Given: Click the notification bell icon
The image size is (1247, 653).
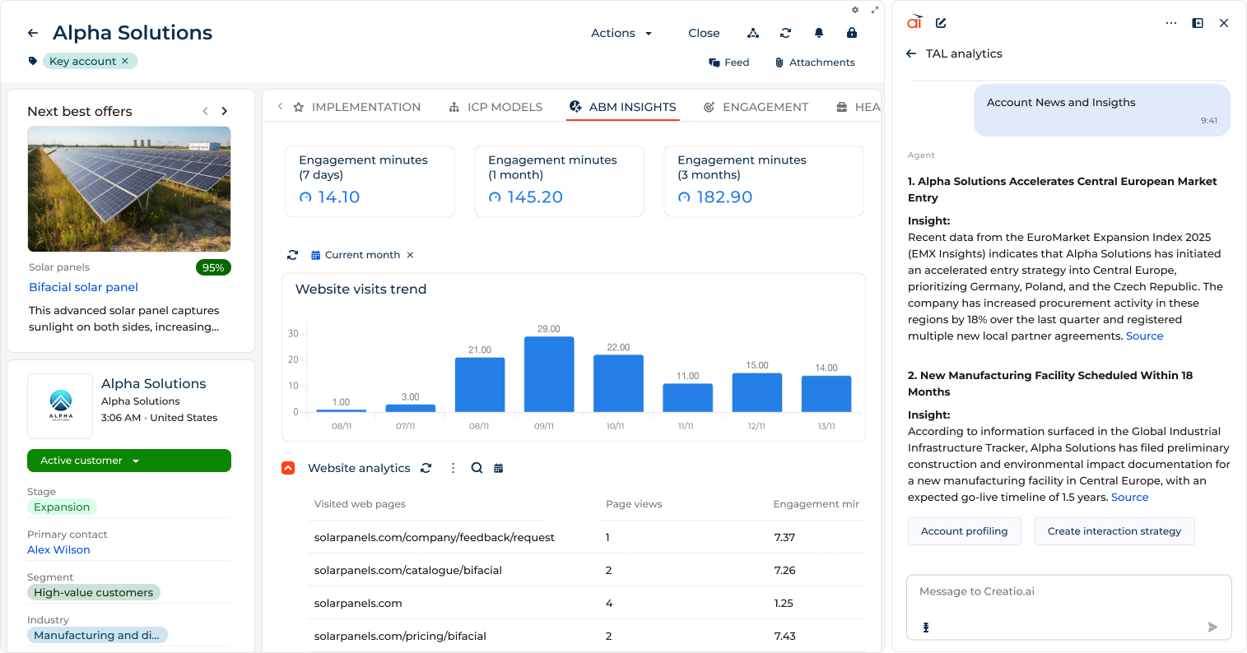Looking at the screenshot, I should [x=818, y=33].
